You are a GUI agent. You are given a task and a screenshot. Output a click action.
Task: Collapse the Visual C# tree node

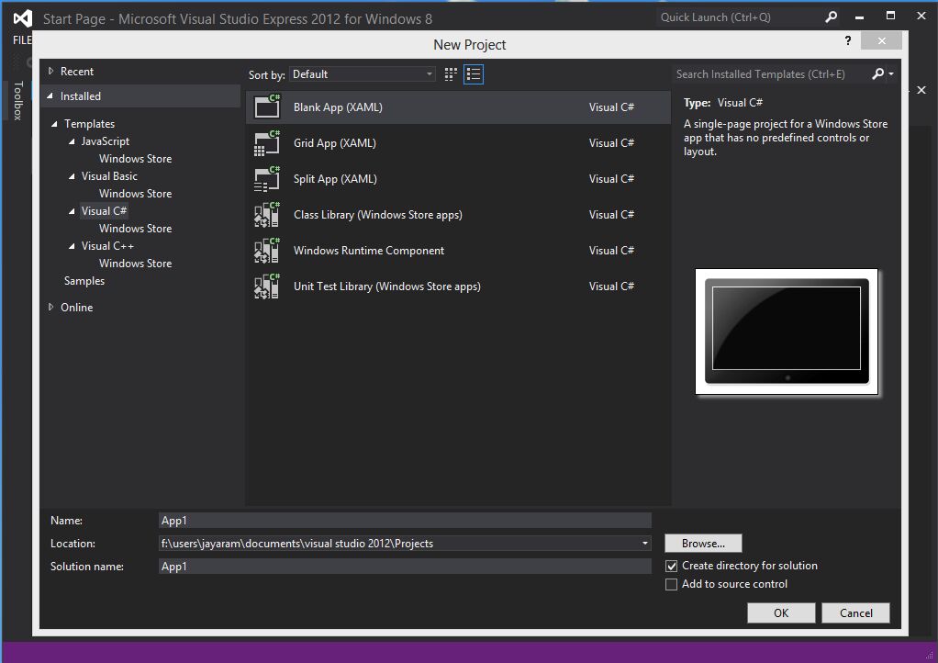(72, 210)
